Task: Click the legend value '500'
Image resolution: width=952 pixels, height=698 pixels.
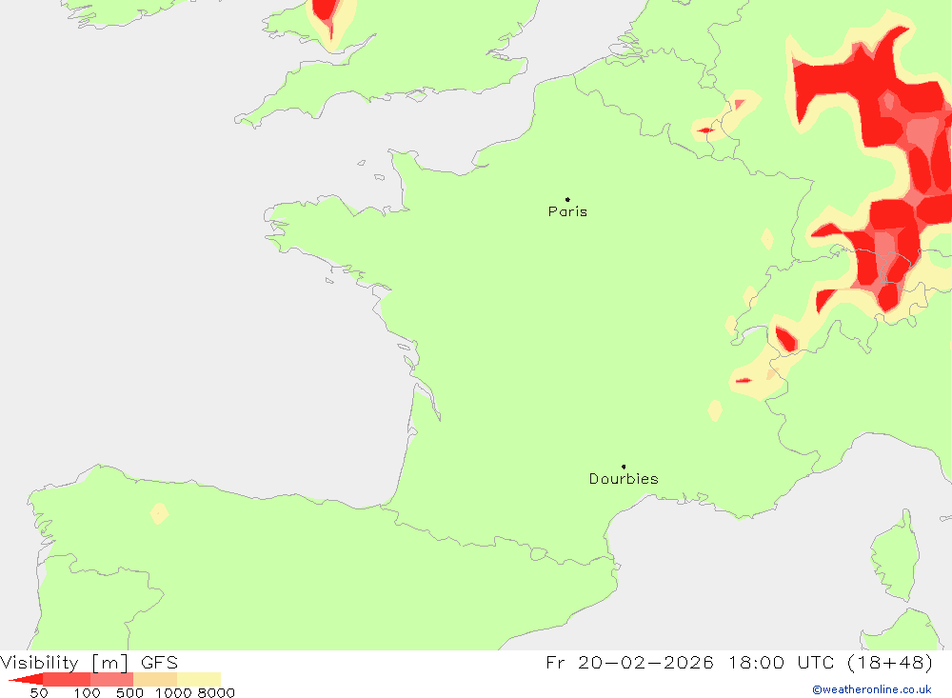Action: tap(129, 693)
